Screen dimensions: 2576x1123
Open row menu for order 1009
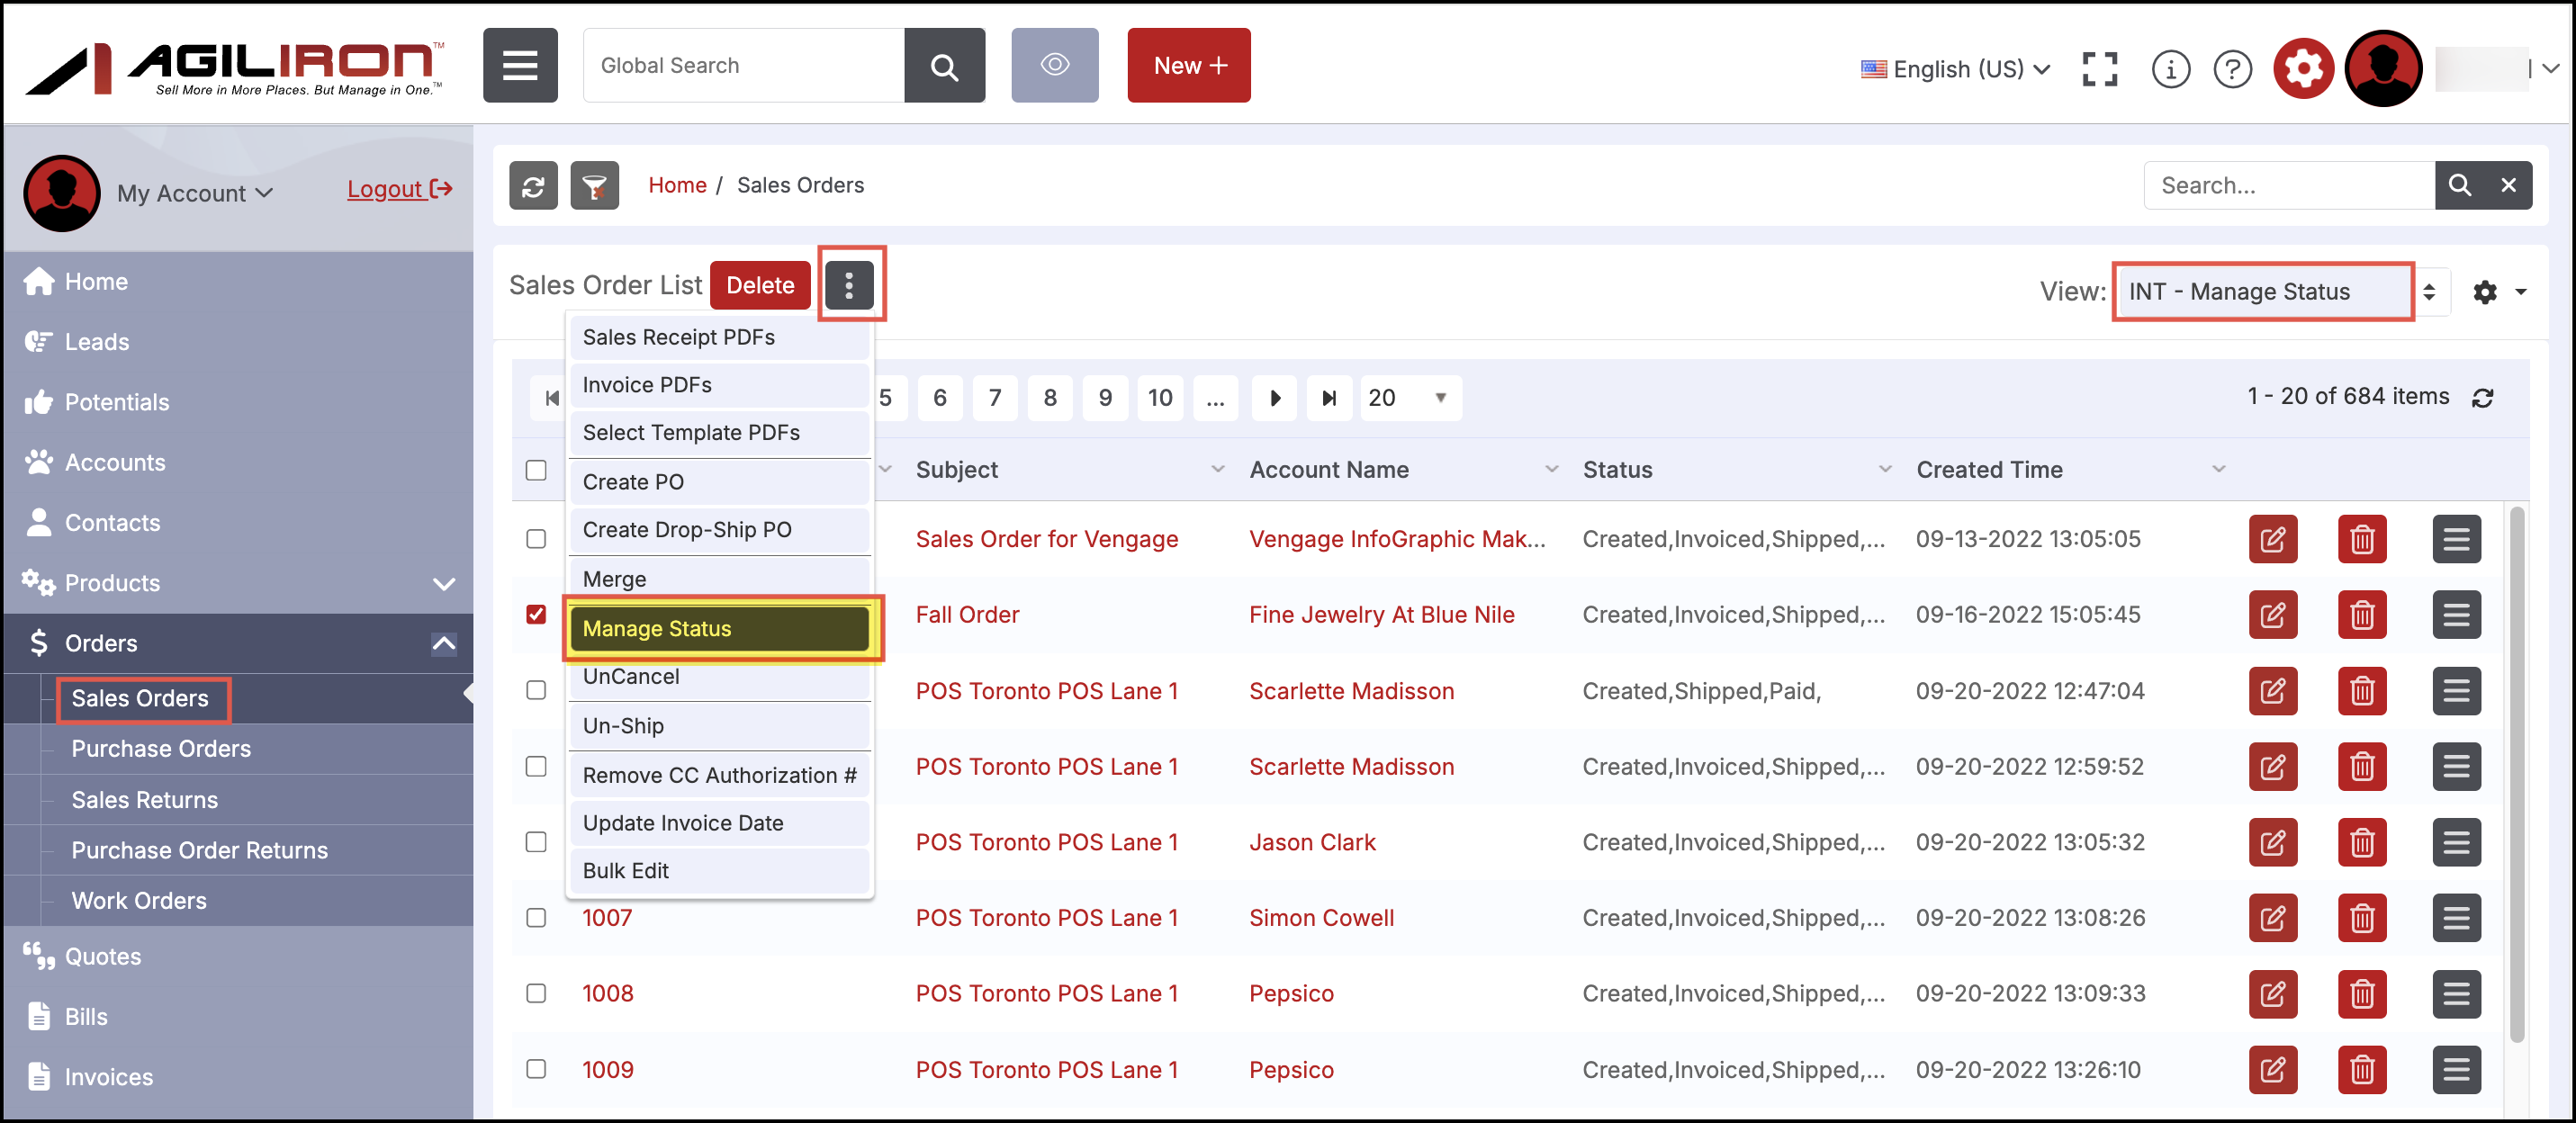click(2455, 1069)
